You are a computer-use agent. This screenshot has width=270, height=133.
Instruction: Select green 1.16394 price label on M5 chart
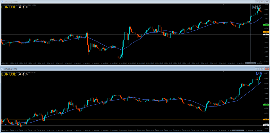tap(266, 105)
